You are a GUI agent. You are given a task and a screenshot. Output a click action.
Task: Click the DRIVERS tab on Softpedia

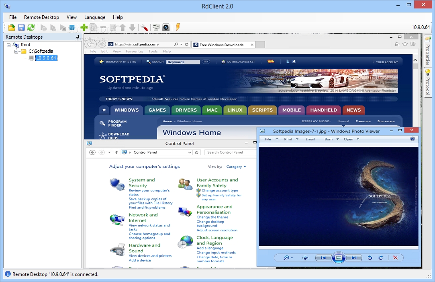[x=186, y=110]
